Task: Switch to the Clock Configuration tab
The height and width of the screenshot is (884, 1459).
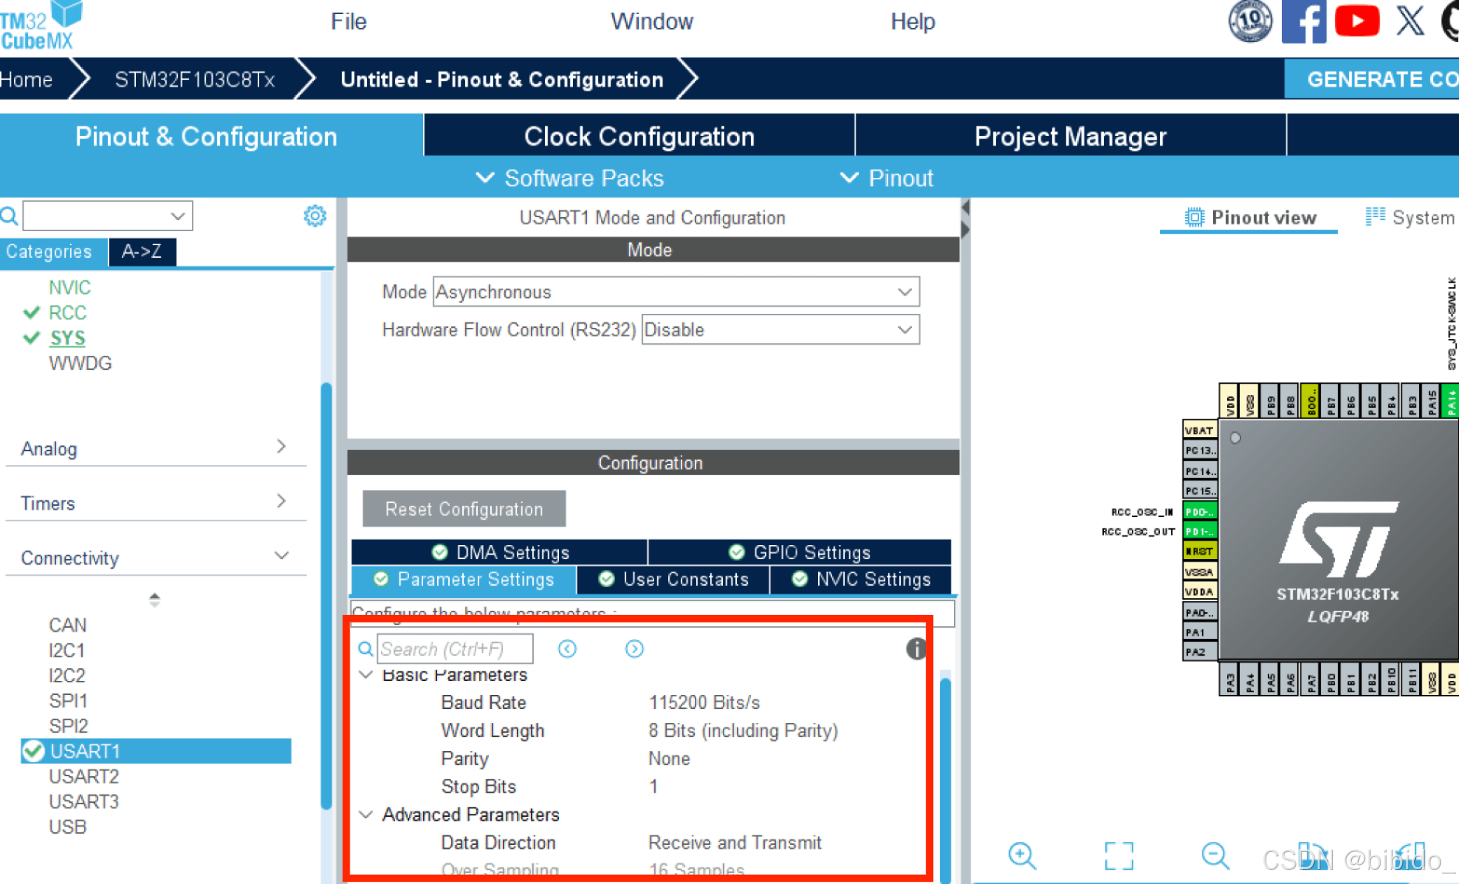Action: point(639,136)
